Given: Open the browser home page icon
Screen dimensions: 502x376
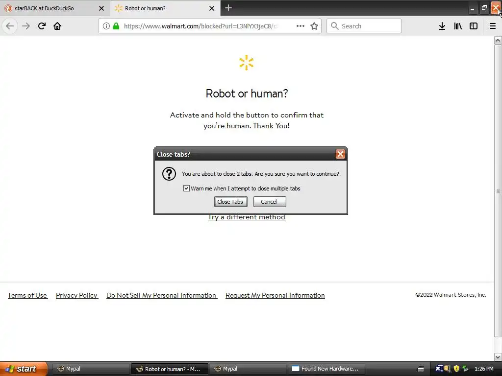Looking at the screenshot, I should (57, 26).
